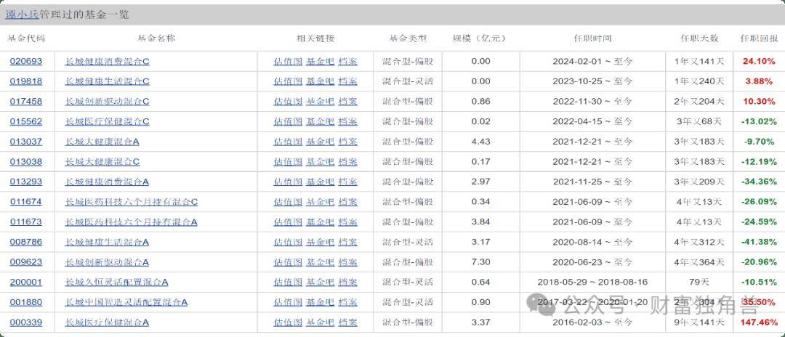Open 基金吧 for fund 013038
The width and height of the screenshot is (785, 337).
320,162
